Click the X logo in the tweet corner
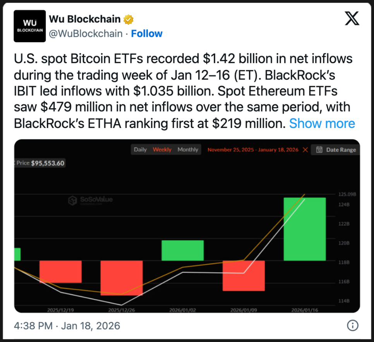Viewport: 374px width, 342px height. coord(352,18)
